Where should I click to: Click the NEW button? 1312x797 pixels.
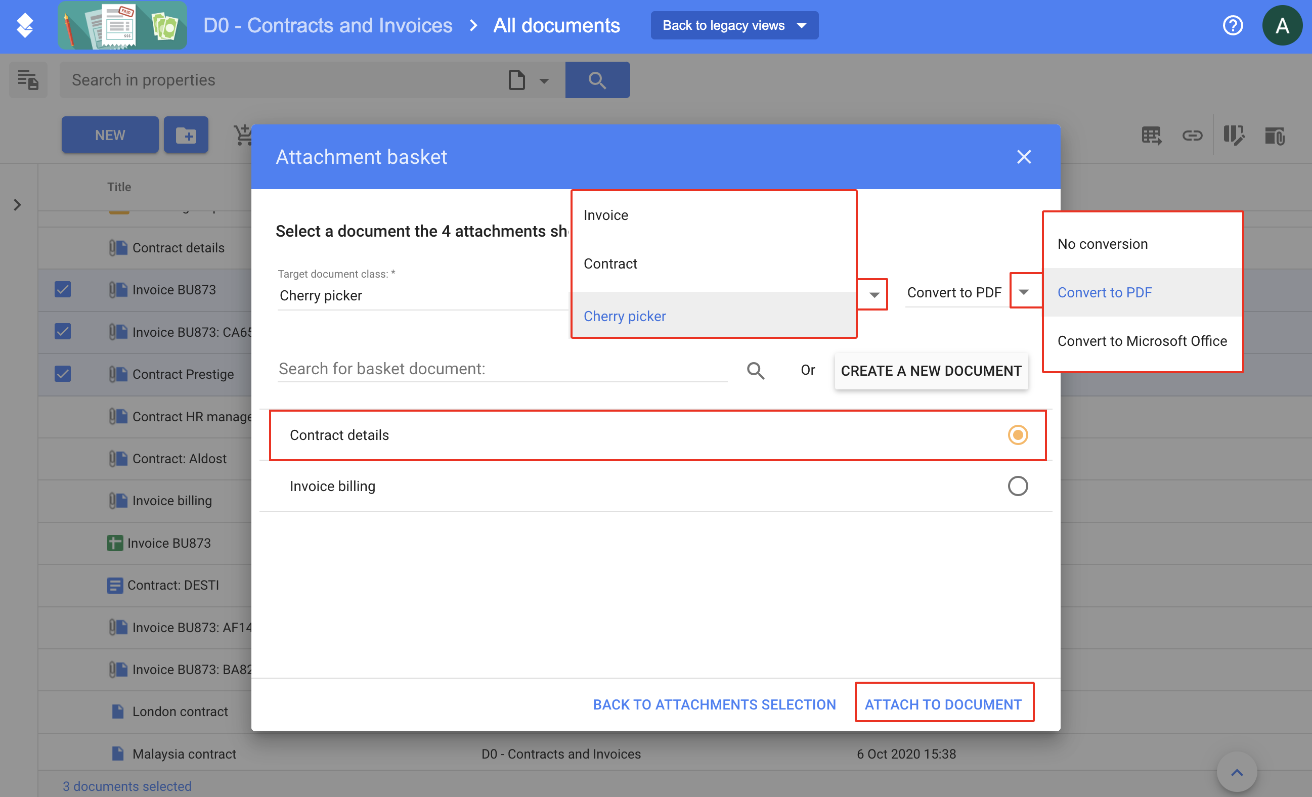[110, 135]
